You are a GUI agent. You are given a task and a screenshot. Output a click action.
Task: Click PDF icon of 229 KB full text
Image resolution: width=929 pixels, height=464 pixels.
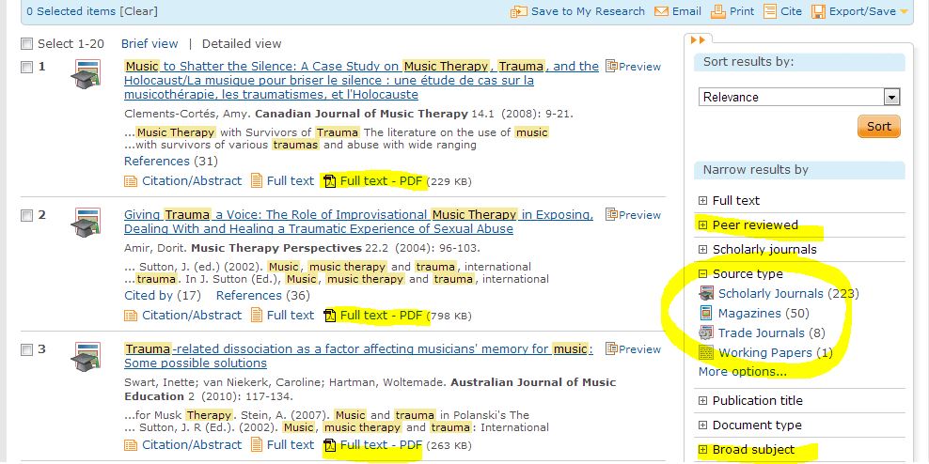[x=330, y=181]
